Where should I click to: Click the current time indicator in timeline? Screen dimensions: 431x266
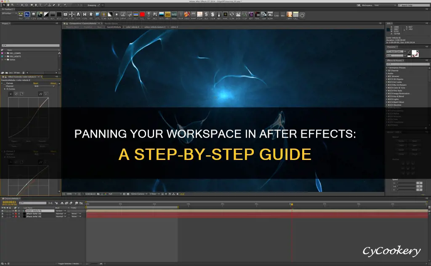coord(292,205)
